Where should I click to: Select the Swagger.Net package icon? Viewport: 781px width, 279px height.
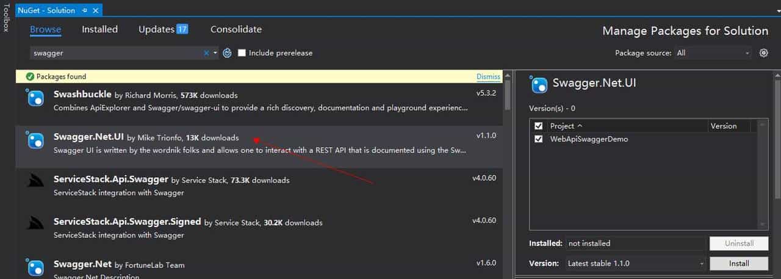pyautogui.click(x=35, y=267)
